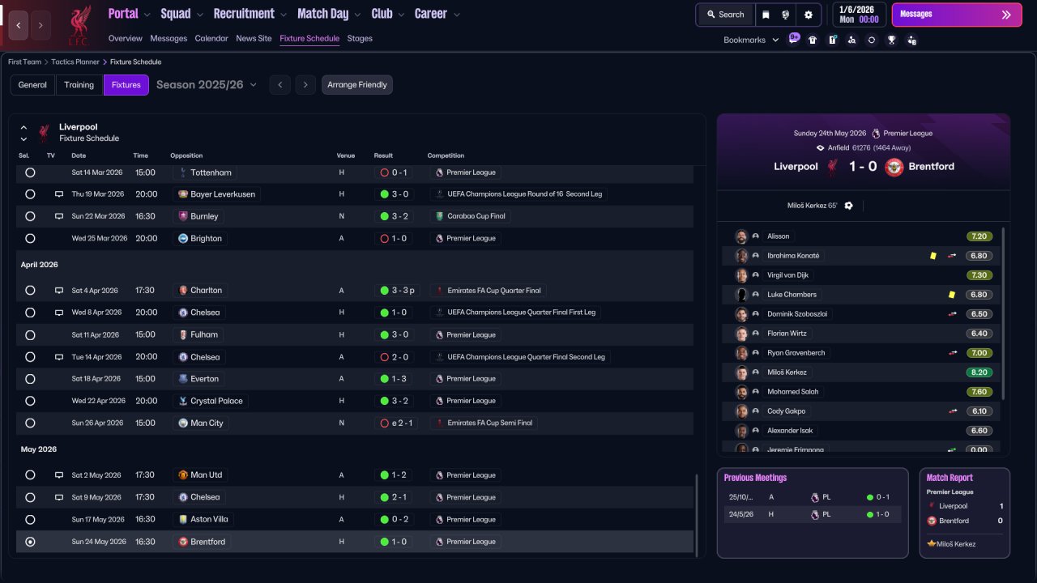
Task: Open messages inbox icon with 9+ badge
Action: click(793, 39)
